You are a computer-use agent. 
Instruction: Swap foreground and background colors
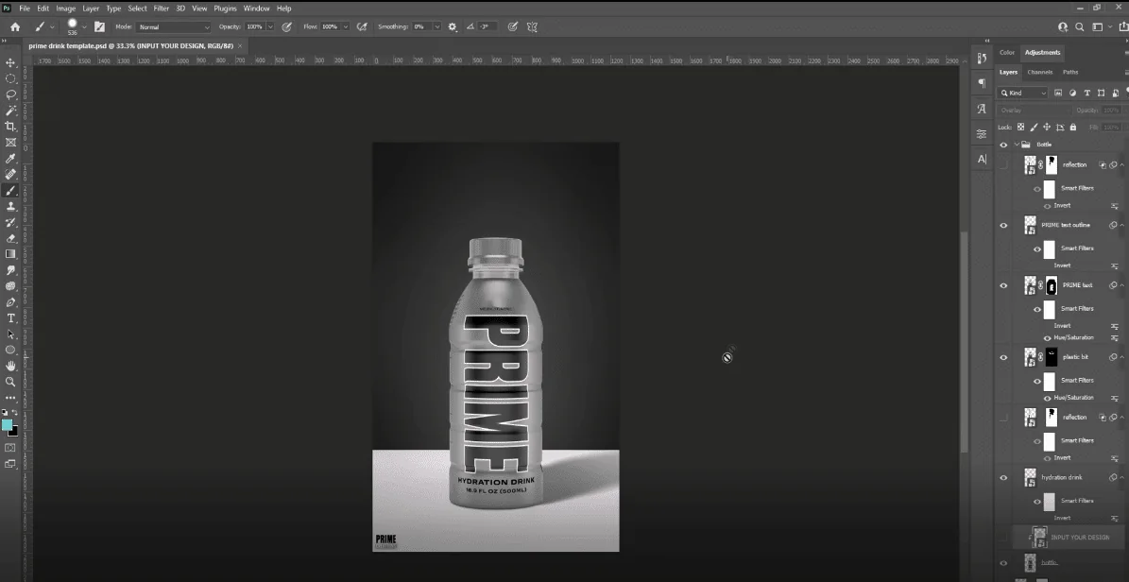click(x=15, y=413)
